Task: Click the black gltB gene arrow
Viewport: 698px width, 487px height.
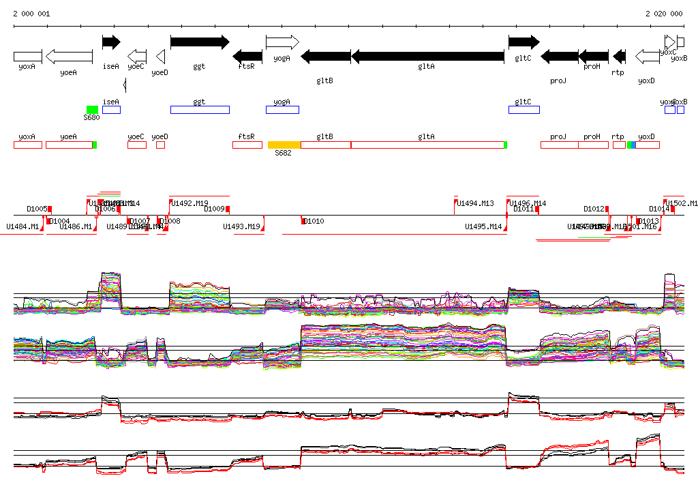Action: point(326,57)
